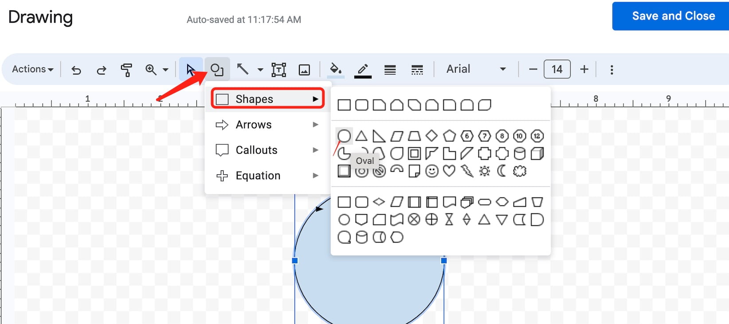Open the three-dot More options menu
729x324 pixels.
(611, 69)
